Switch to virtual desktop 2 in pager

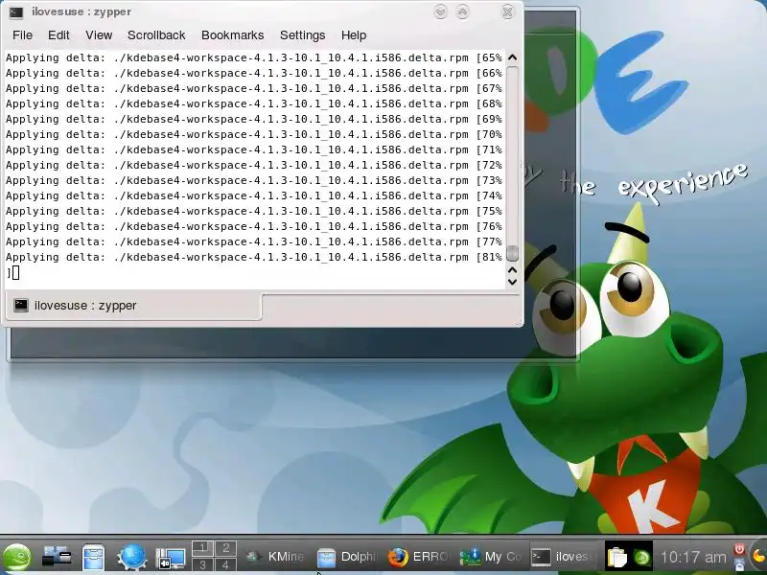coord(225,548)
